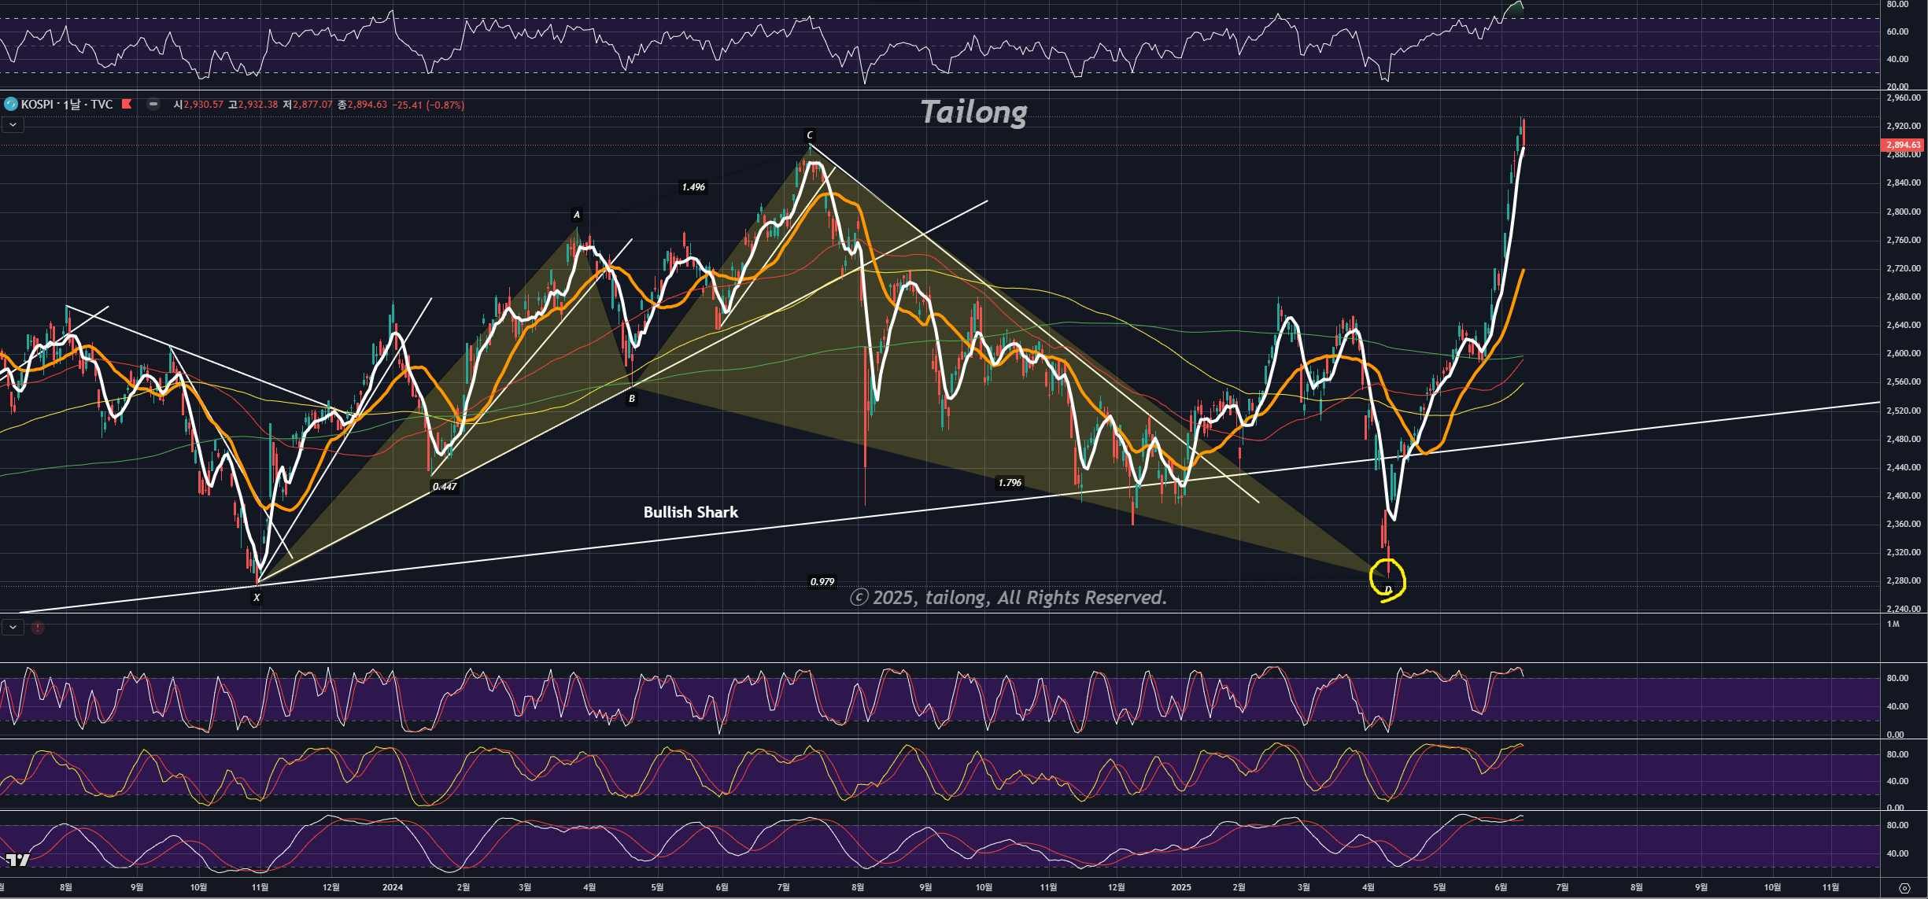Expand the indicator pane legend chevron
The height and width of the screenshot is (899, 1928).
(x=13, y=627)
